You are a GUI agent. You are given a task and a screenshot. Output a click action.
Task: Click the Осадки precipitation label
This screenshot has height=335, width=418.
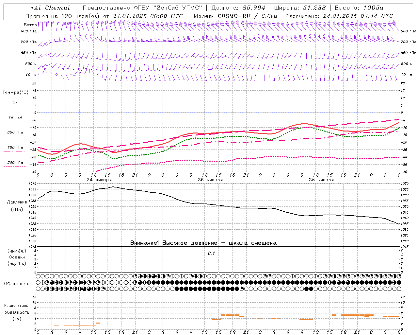click(17, 257)
